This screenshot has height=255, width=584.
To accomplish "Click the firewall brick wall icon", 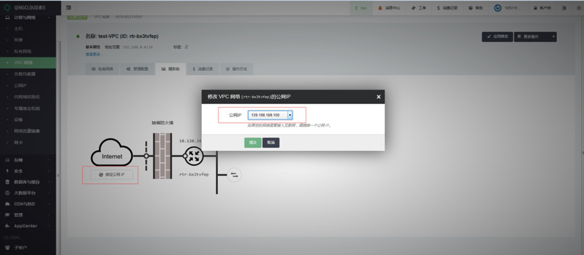I will 162,156.
